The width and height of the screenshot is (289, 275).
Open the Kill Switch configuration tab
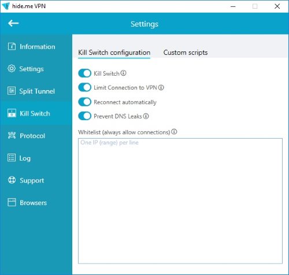click(x=114, y=53)
